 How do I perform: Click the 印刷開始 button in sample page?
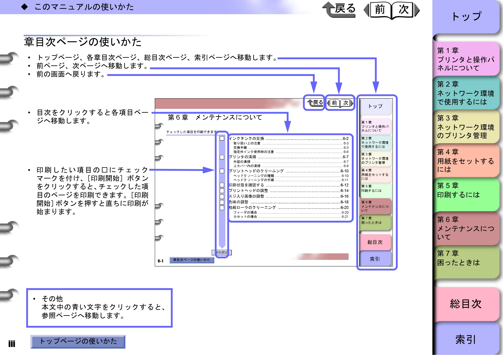(x=222, y=253)
